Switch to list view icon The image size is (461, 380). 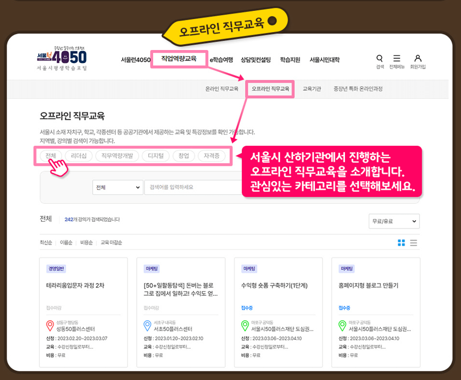tap(413, 243)
